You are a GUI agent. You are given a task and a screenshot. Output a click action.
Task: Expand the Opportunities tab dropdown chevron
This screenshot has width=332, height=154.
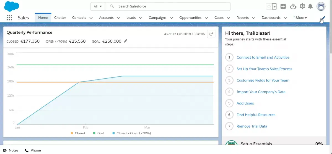pyautogui.click(x=206, y=18)
